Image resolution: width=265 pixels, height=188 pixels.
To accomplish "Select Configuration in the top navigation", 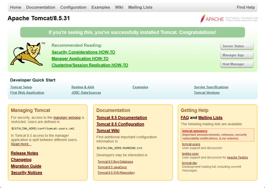I will coord(73,7).
